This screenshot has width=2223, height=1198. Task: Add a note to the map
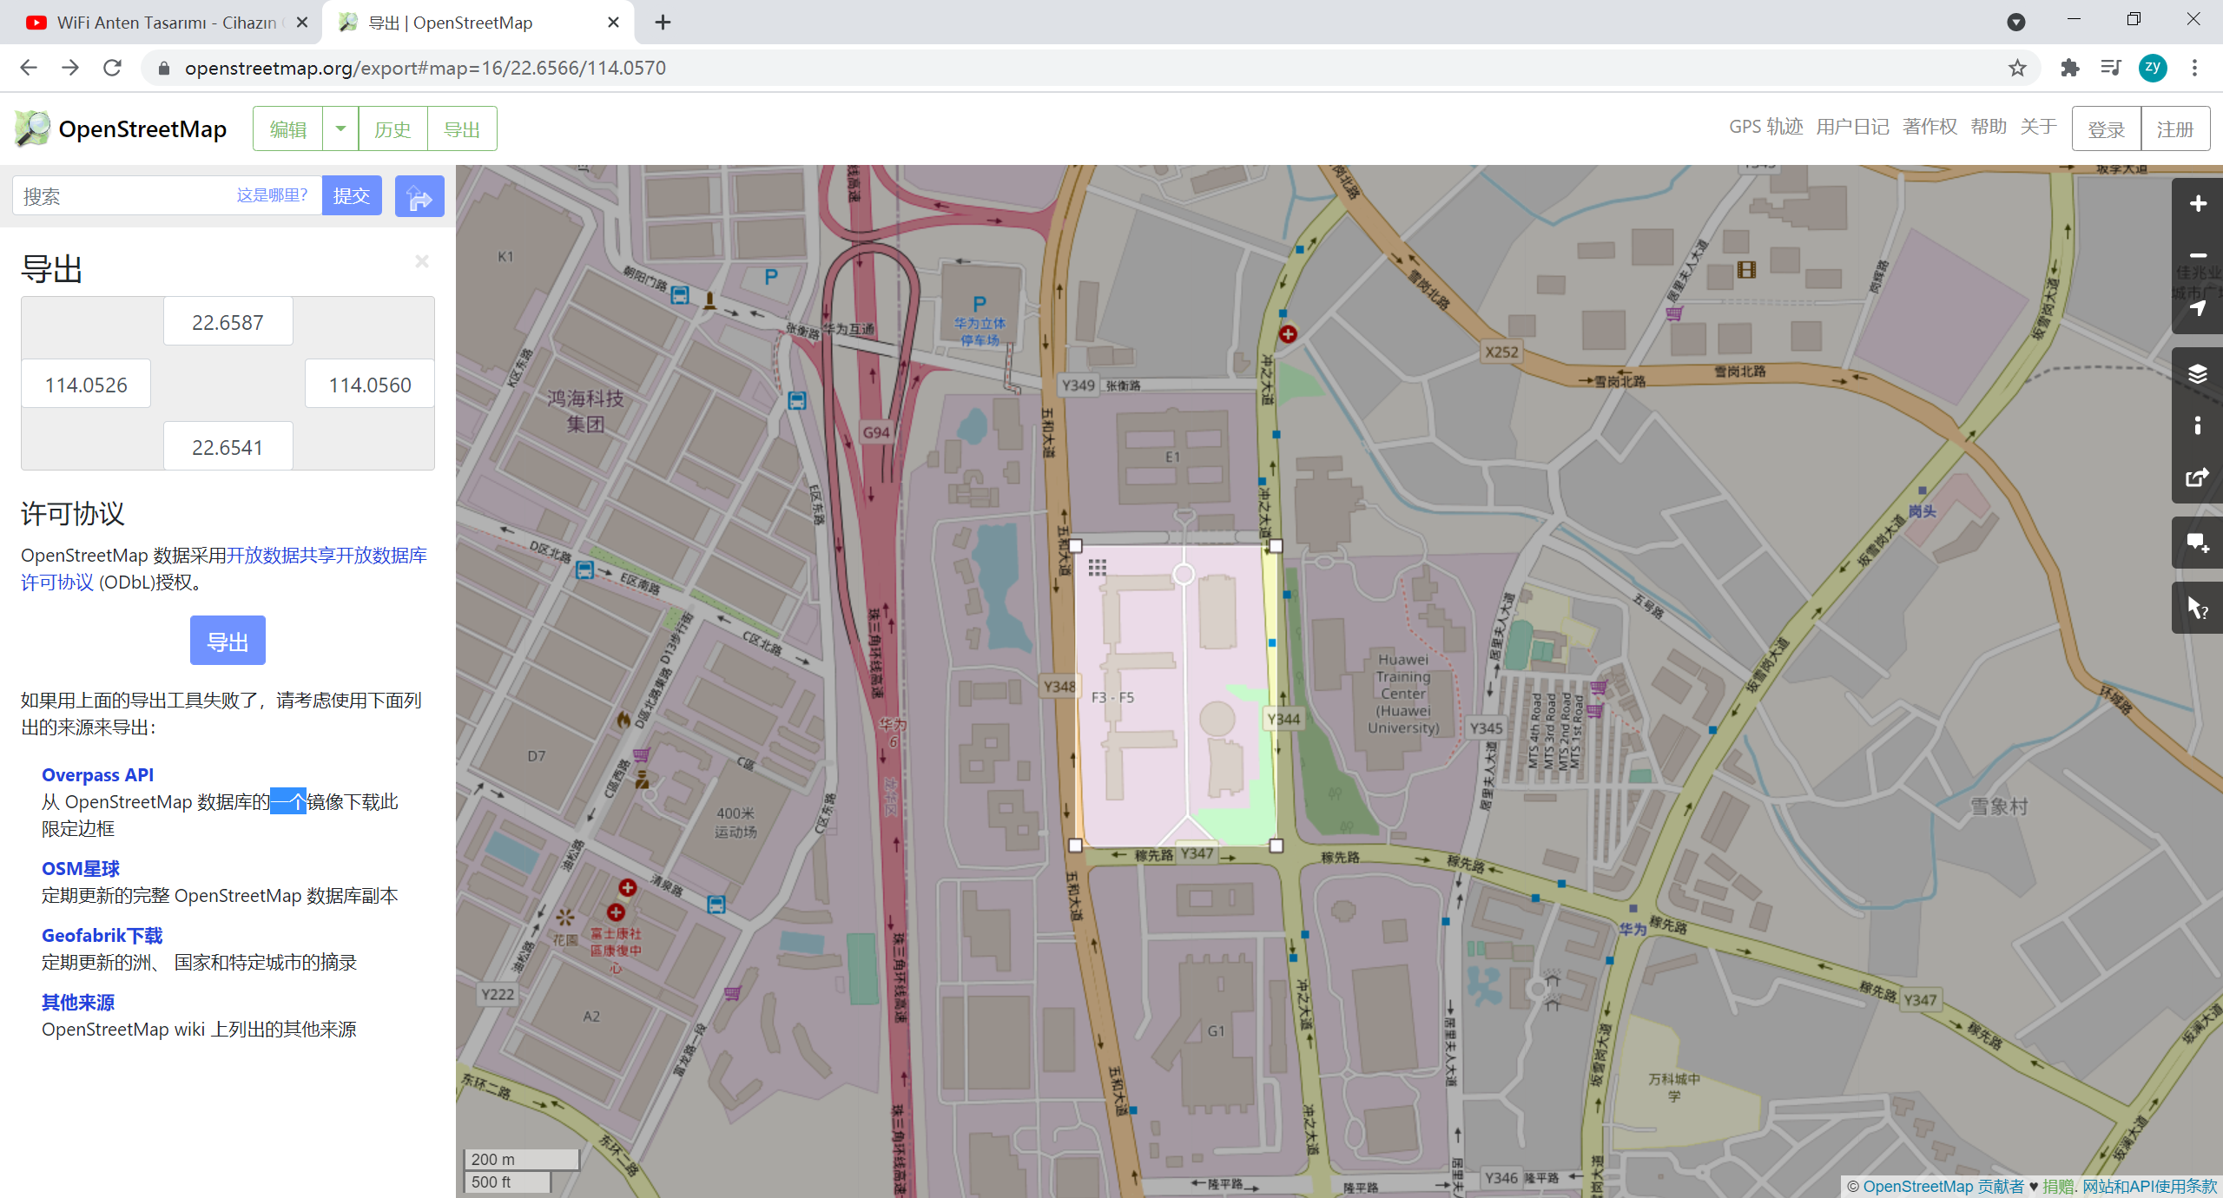2198,543
